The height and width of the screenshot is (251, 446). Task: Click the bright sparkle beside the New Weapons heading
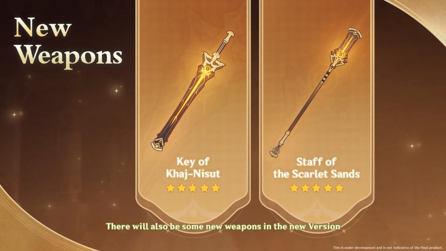(116, 91)
